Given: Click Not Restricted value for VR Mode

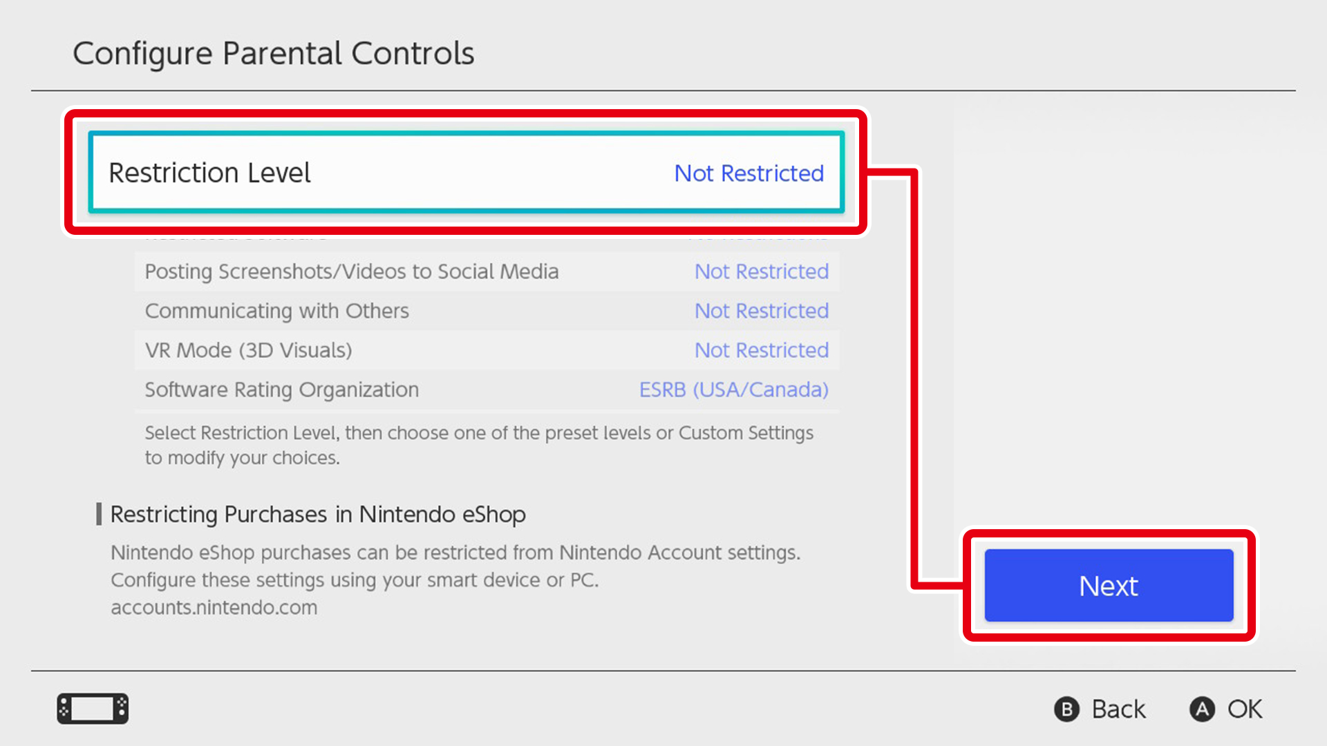Looking at the screenshot, I should click(762, 350).
